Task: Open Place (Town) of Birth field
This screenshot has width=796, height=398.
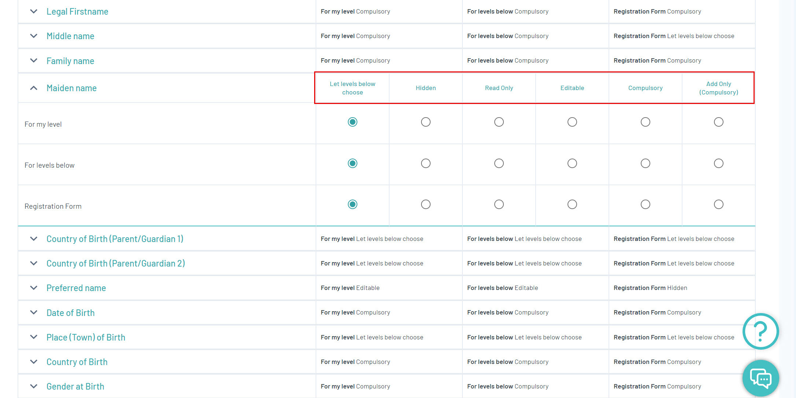Action: (86, 337)
